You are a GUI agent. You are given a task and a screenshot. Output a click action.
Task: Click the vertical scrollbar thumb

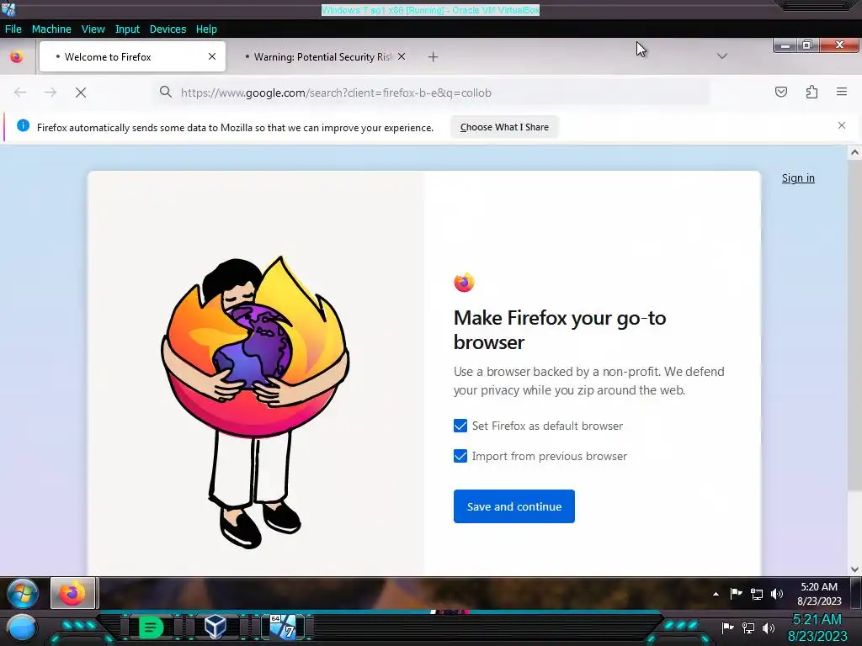coord(855,325)
